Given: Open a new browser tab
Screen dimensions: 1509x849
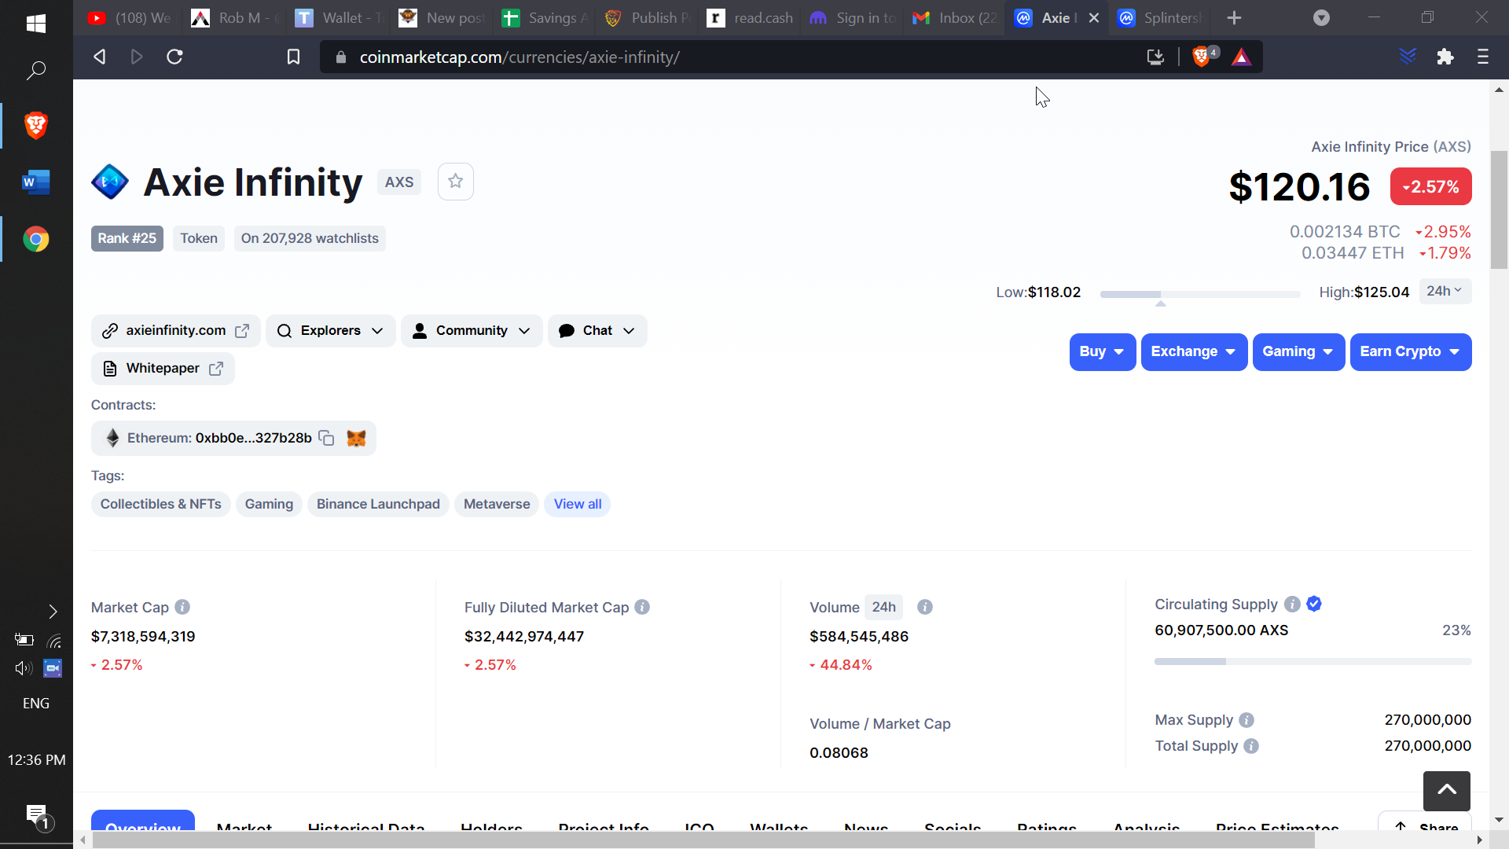Looking at the screenshot, I should 1235,18.
